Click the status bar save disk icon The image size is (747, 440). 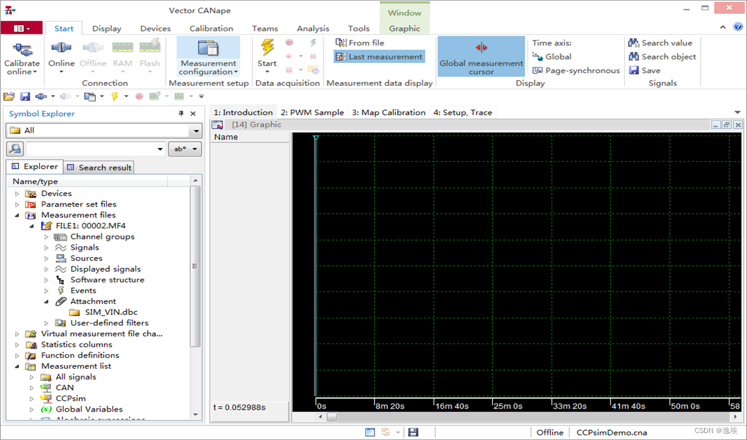[x=413, y=432]
